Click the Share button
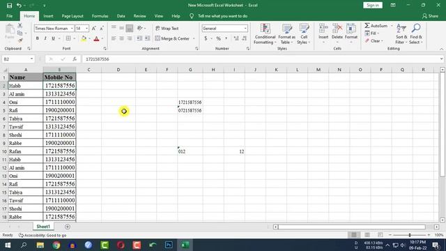Viewport: 446px width, 251px height. point(430,16)
